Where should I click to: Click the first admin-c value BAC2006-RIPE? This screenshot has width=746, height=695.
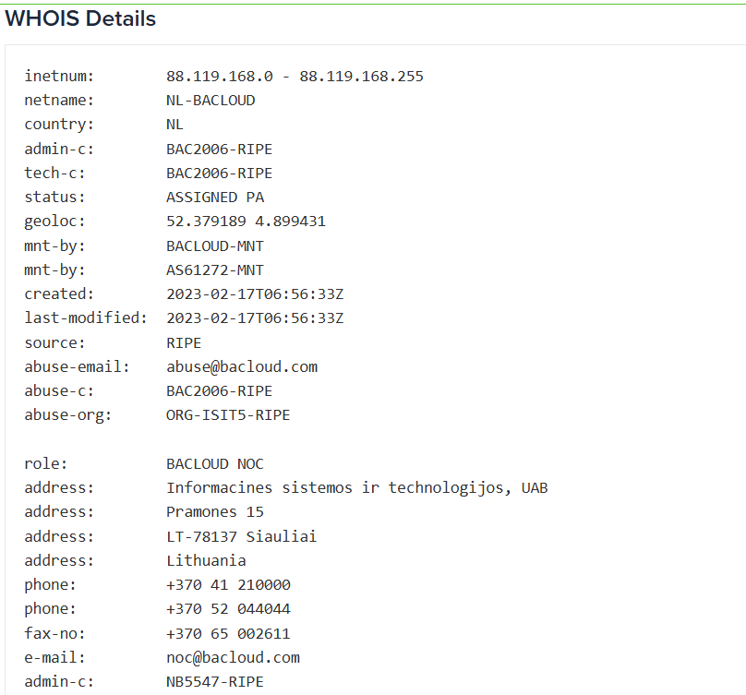click(219, 150)
